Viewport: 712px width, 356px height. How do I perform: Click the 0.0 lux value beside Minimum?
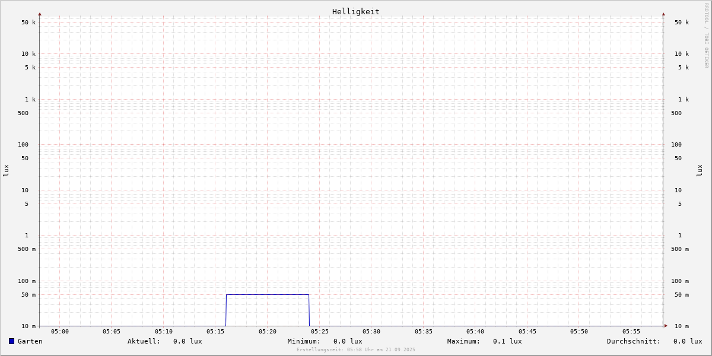coord(348,341)
